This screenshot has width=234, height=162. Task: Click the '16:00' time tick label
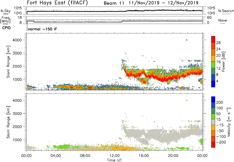[x=144, y=156]
